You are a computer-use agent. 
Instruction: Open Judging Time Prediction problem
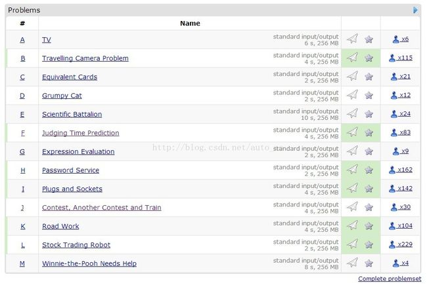(81, 133)
